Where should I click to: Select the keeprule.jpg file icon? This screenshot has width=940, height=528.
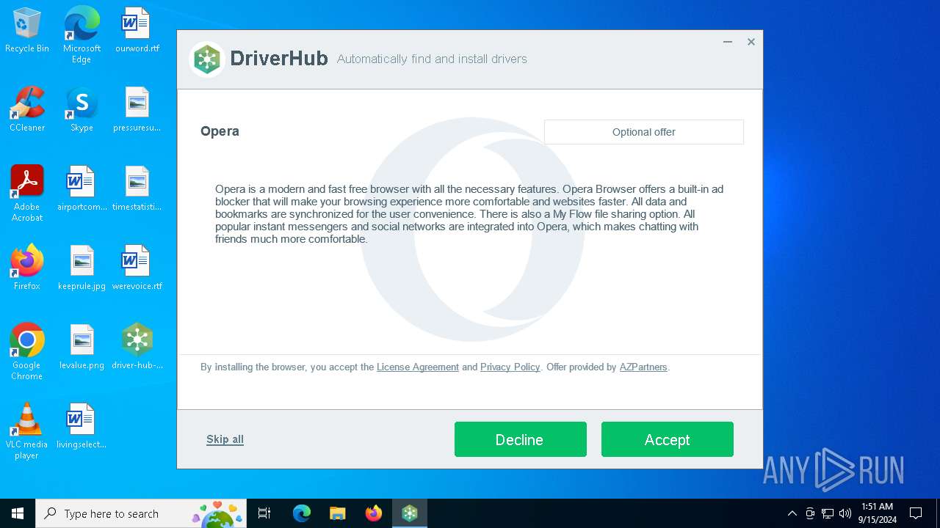click(x=82, y=268)
